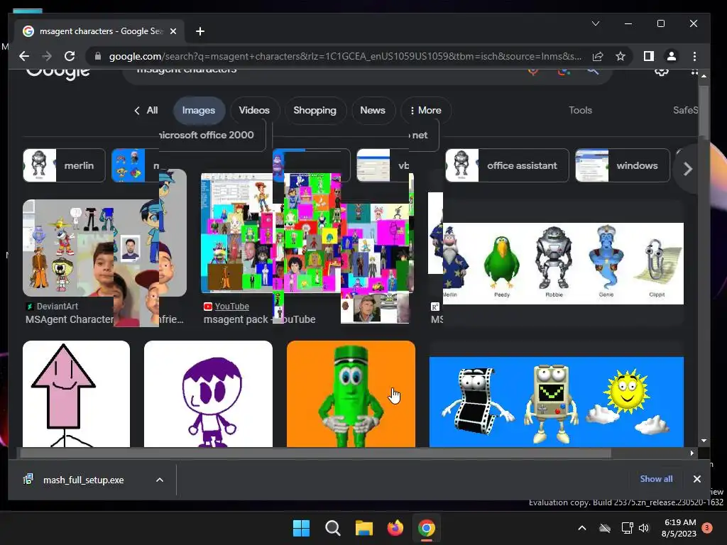
Task: Click the address bar URL
Action: [345, 56]
